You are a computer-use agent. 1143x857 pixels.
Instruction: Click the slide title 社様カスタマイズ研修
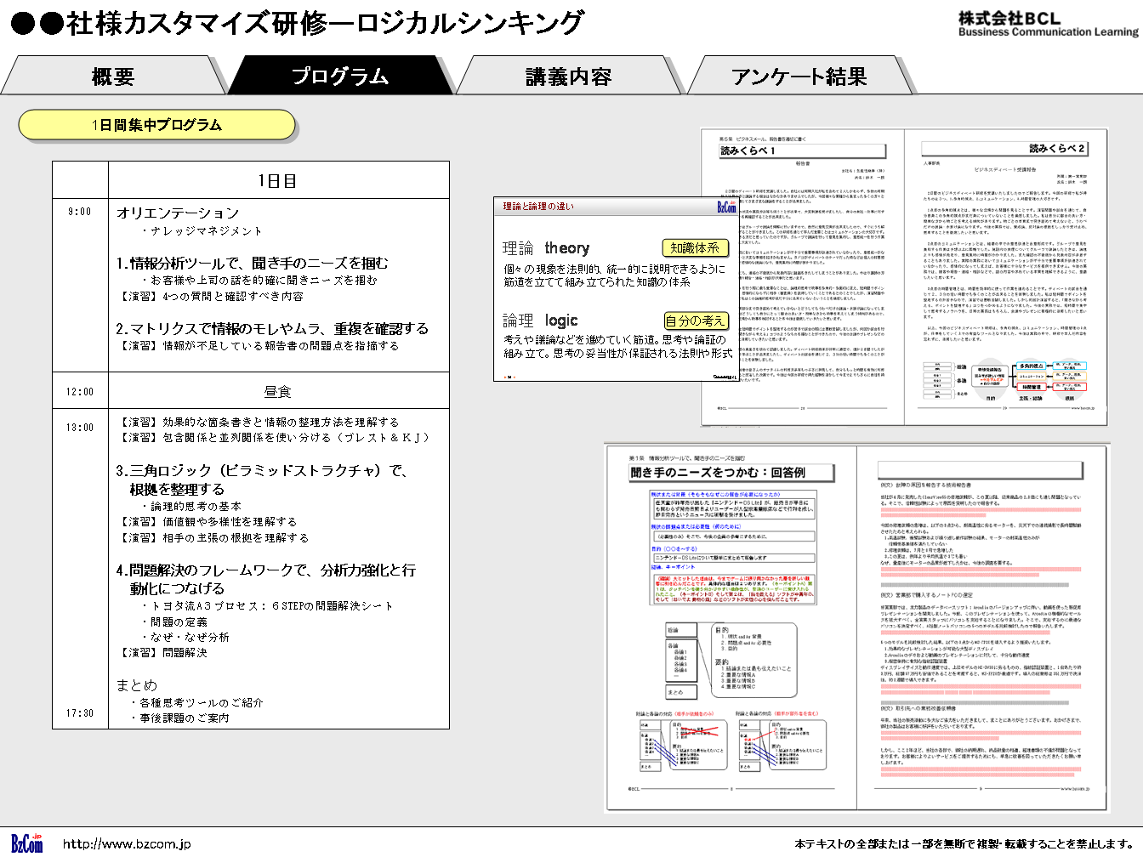pos(298,23)
